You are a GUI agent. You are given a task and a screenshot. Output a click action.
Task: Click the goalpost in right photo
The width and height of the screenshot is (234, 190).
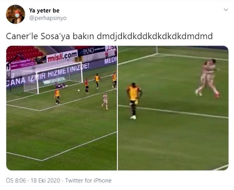tap(157, 50)
